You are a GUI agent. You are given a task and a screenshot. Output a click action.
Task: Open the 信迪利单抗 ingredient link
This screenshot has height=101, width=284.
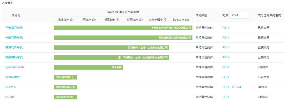[x=13, y=77]
